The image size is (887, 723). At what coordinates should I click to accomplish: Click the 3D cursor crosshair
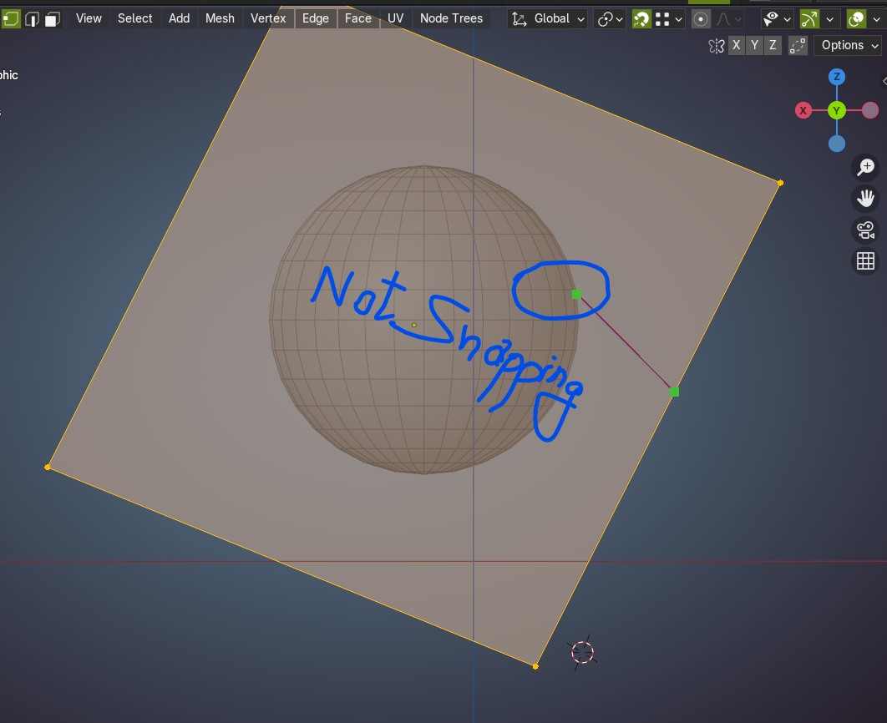(582, 652)
